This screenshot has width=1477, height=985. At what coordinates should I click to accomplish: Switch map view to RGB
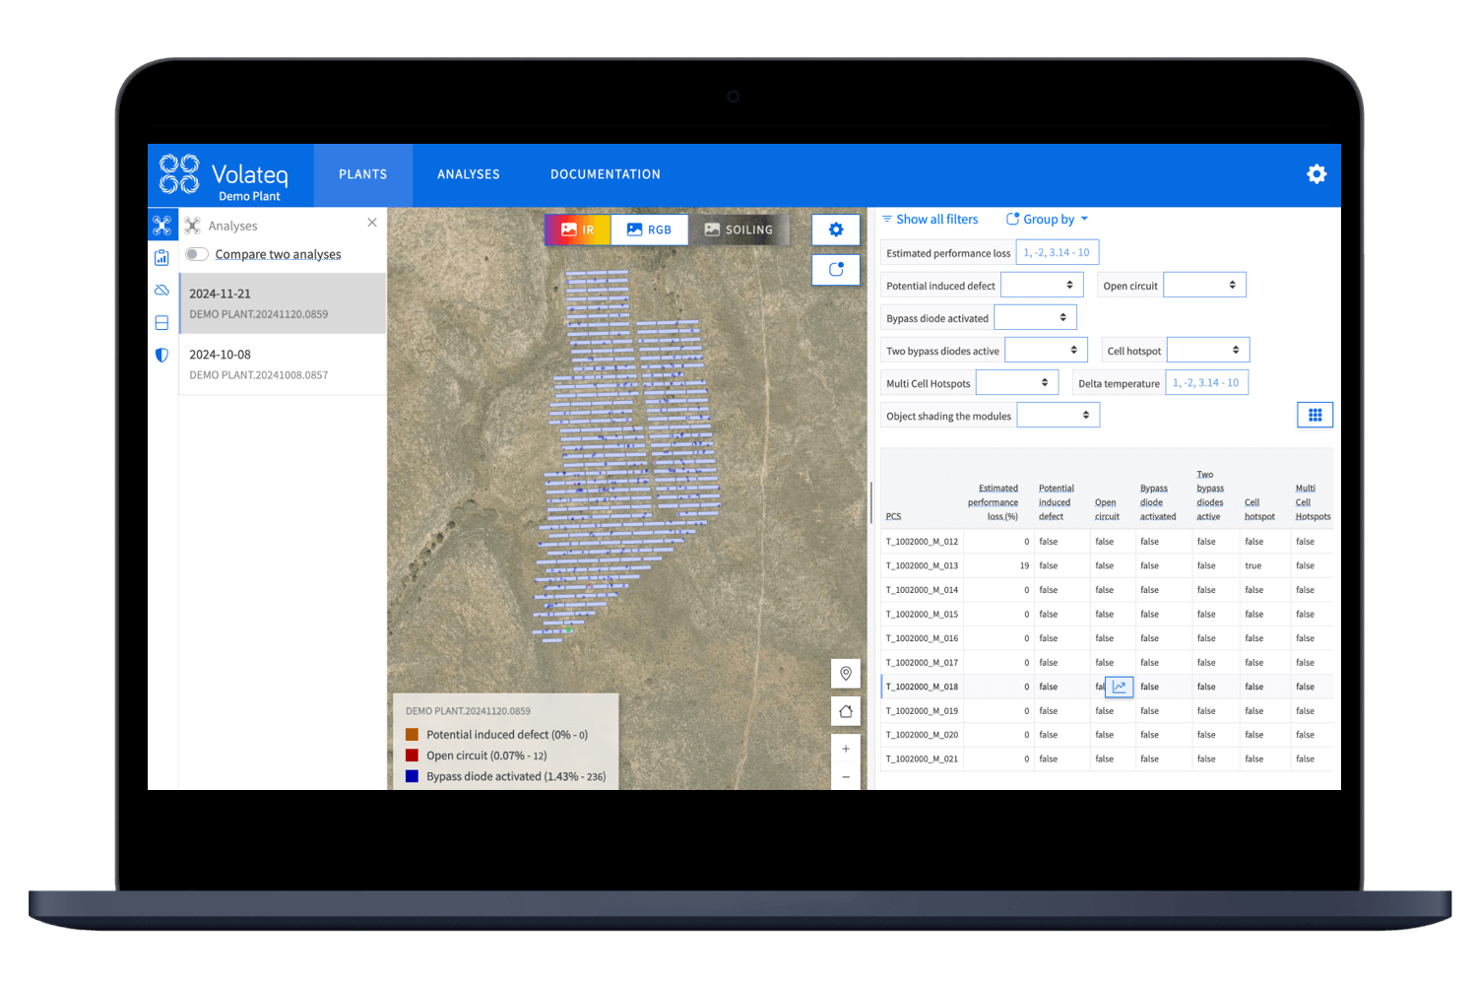click(649, 230)
